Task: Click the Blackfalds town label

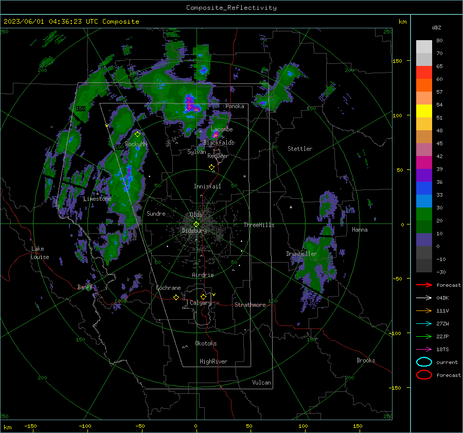Action: [x=219, y=143]
